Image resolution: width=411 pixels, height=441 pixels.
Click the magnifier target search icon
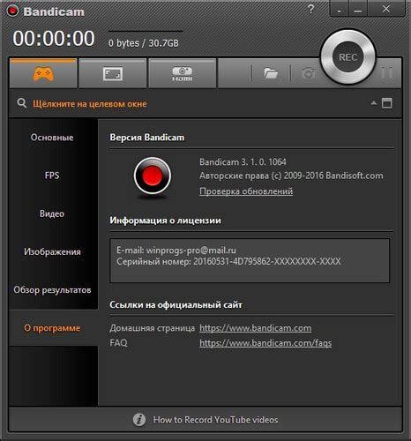click(x=22, y=103)
